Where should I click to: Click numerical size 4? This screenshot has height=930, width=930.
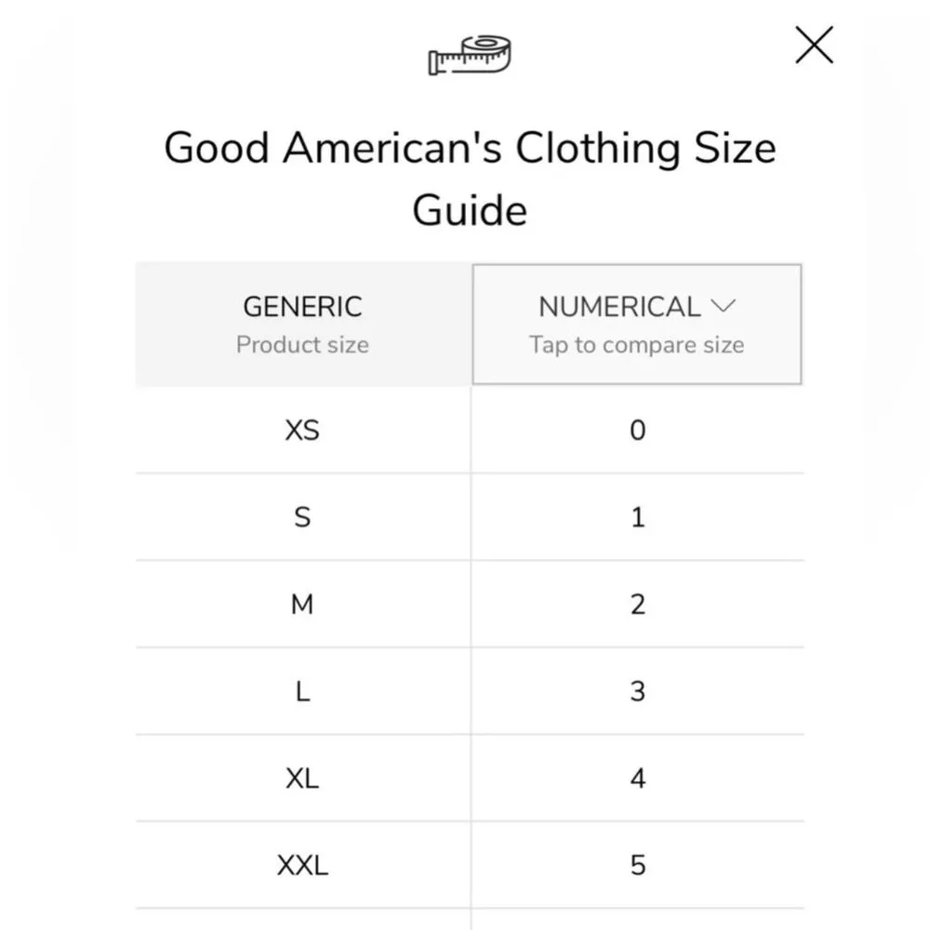637,778
